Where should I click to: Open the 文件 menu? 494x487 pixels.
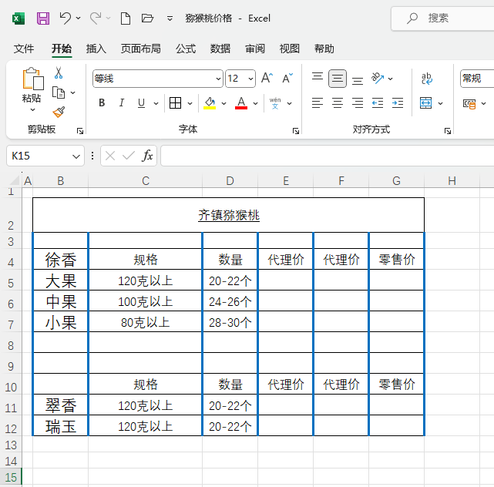24,49
